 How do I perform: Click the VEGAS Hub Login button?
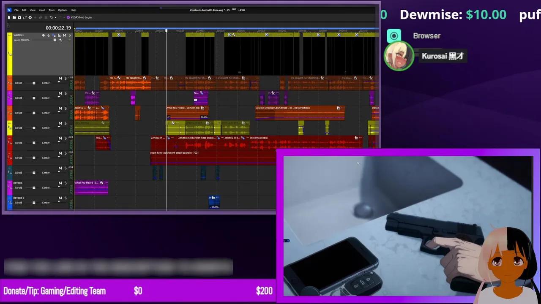[x=79, y=17]
